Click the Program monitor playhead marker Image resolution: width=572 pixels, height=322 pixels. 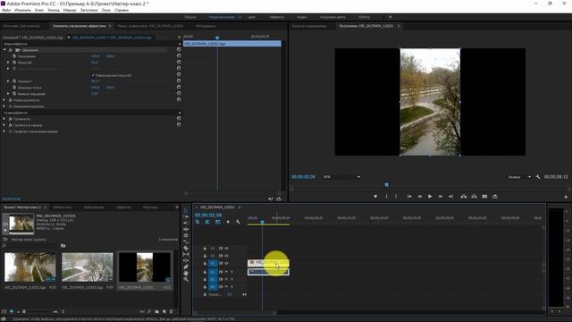(x=387, y=185)
